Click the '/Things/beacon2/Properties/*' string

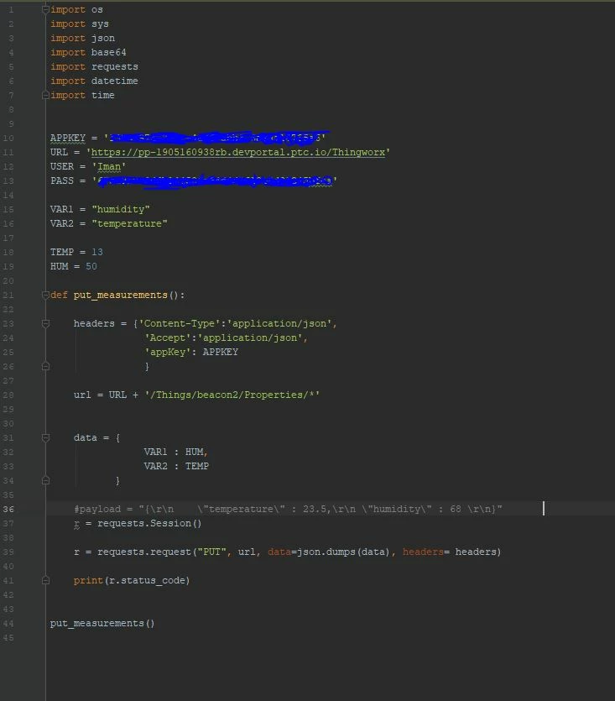(x=232, y=395)
